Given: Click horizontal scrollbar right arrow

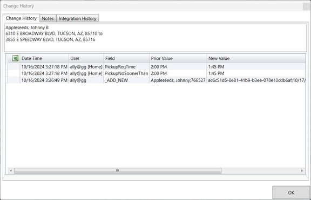Looking at the screenshot, I should click(x=302, y=170).
